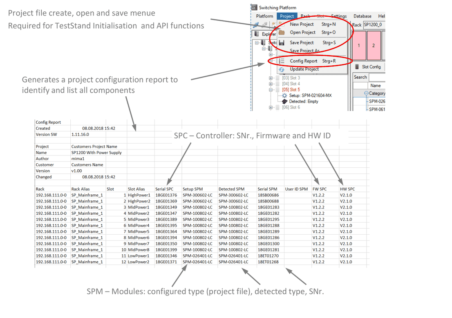
Task: Click the pink slot 2 block
Action: click(374, 45)
